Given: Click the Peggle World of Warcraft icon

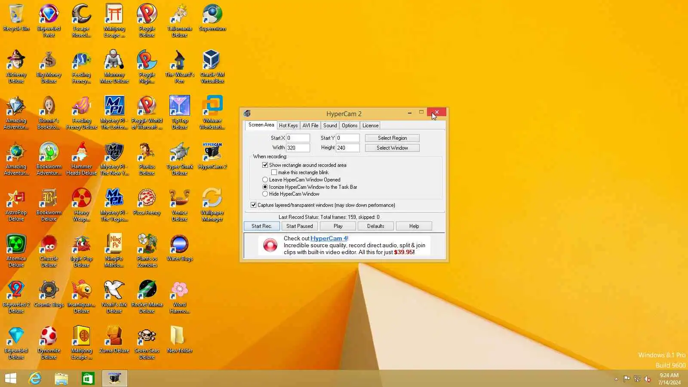Looking at the screenshot, I should coord(147,113).
